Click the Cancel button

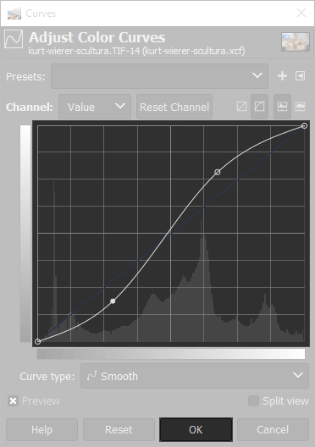tap(273, 429)
